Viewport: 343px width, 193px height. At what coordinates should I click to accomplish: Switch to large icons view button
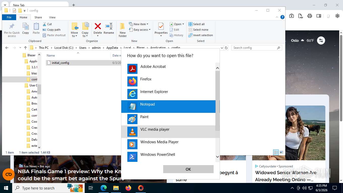click(281, 152)
